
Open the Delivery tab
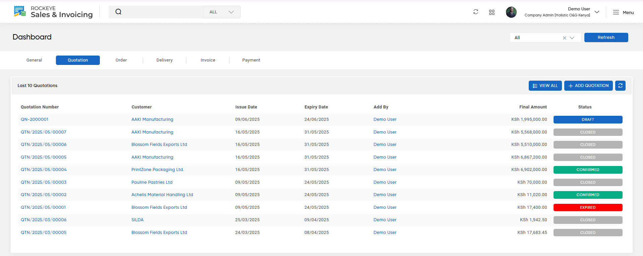tap(165, 60)
